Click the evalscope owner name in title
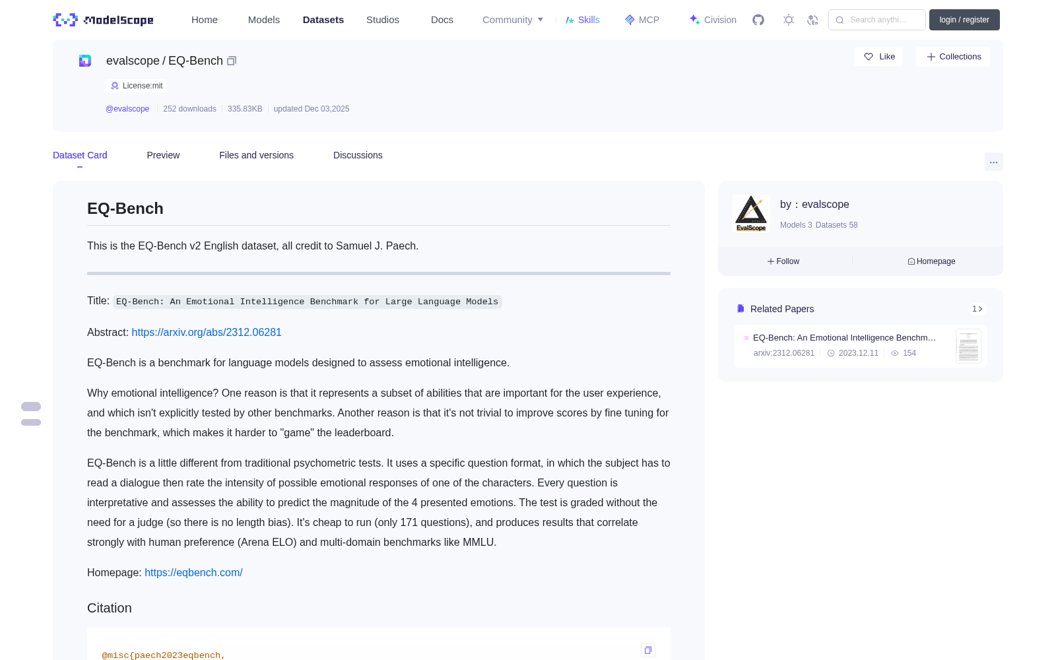The image size is (1056, 660). (x=133, y=61)
